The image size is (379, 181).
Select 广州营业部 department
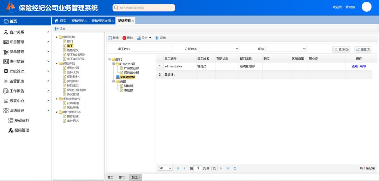click(131, 68)
